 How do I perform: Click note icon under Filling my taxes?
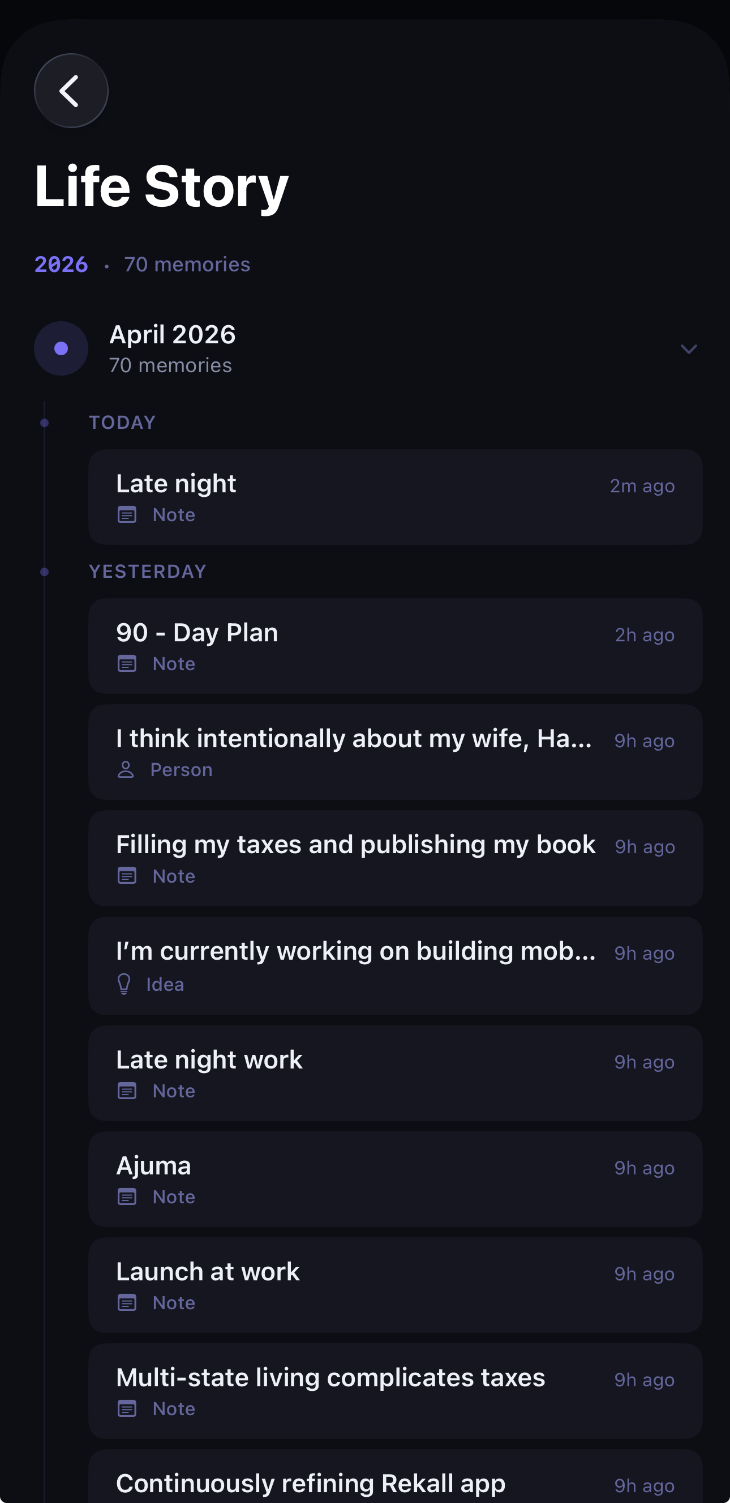tap(127, 876)
